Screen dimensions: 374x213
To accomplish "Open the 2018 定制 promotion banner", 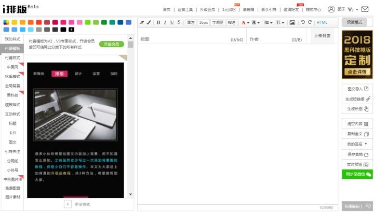I will pyautogui.click(x=357, y=54).
